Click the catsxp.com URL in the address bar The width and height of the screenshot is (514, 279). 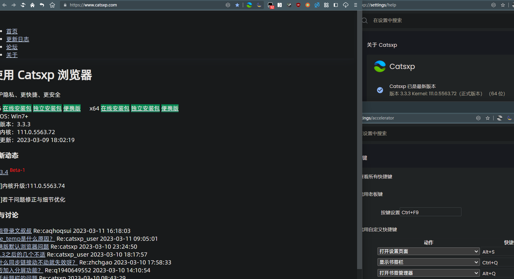coord(93,5)
